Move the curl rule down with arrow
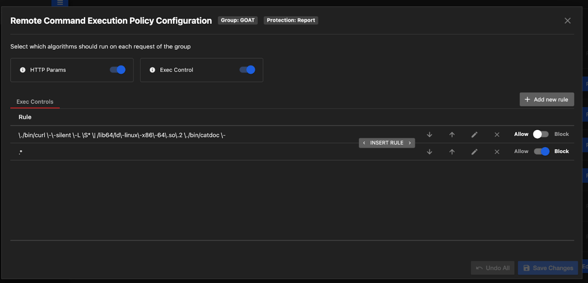588x283 pixels. [x=429, y=135]
